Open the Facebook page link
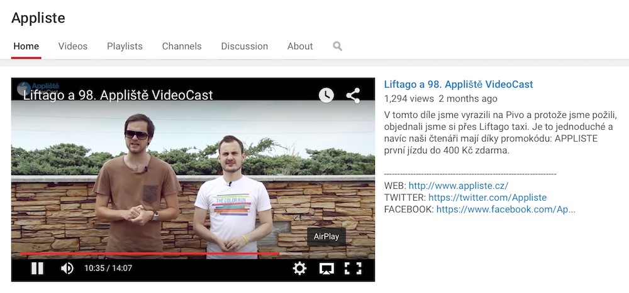The image size is (629, 293). click(506, 210)
